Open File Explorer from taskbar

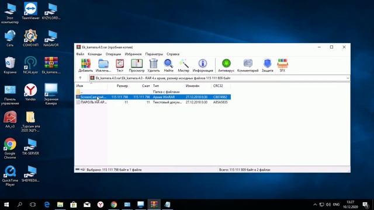pos(60,204)
